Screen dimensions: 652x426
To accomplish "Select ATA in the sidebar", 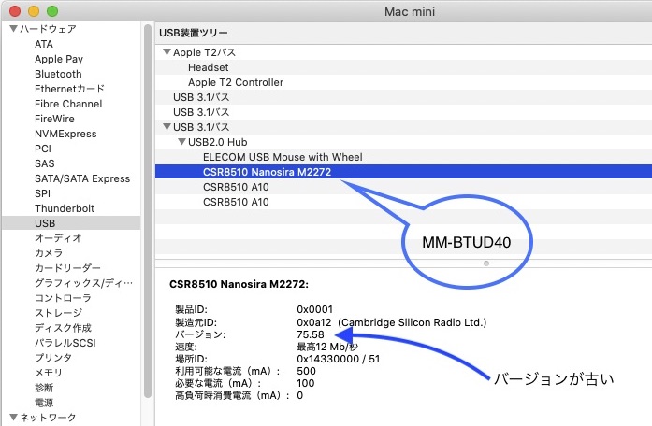I will point(44,44).
